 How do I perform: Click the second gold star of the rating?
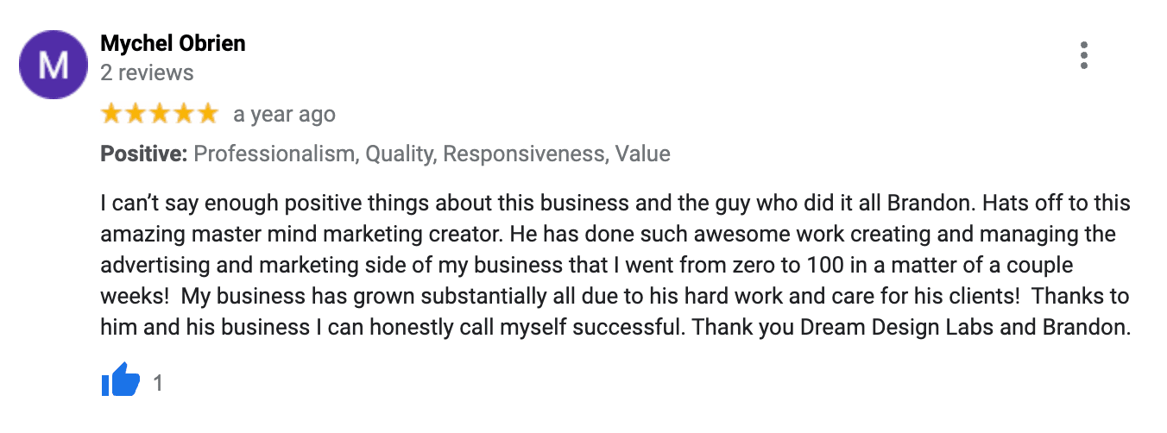click(x=136, y=113)
